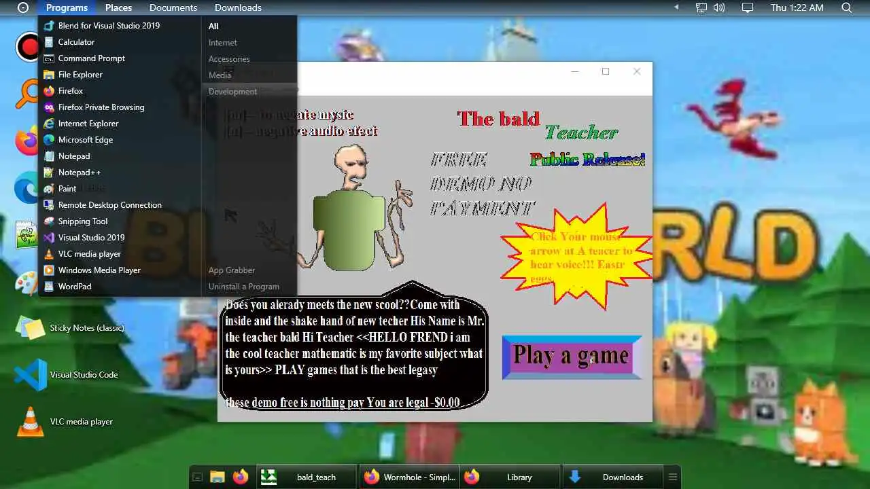This screenshot has width=870, height=489.
Task: Open Paint icon in Programs list
Action: click(x=48, y=189)
